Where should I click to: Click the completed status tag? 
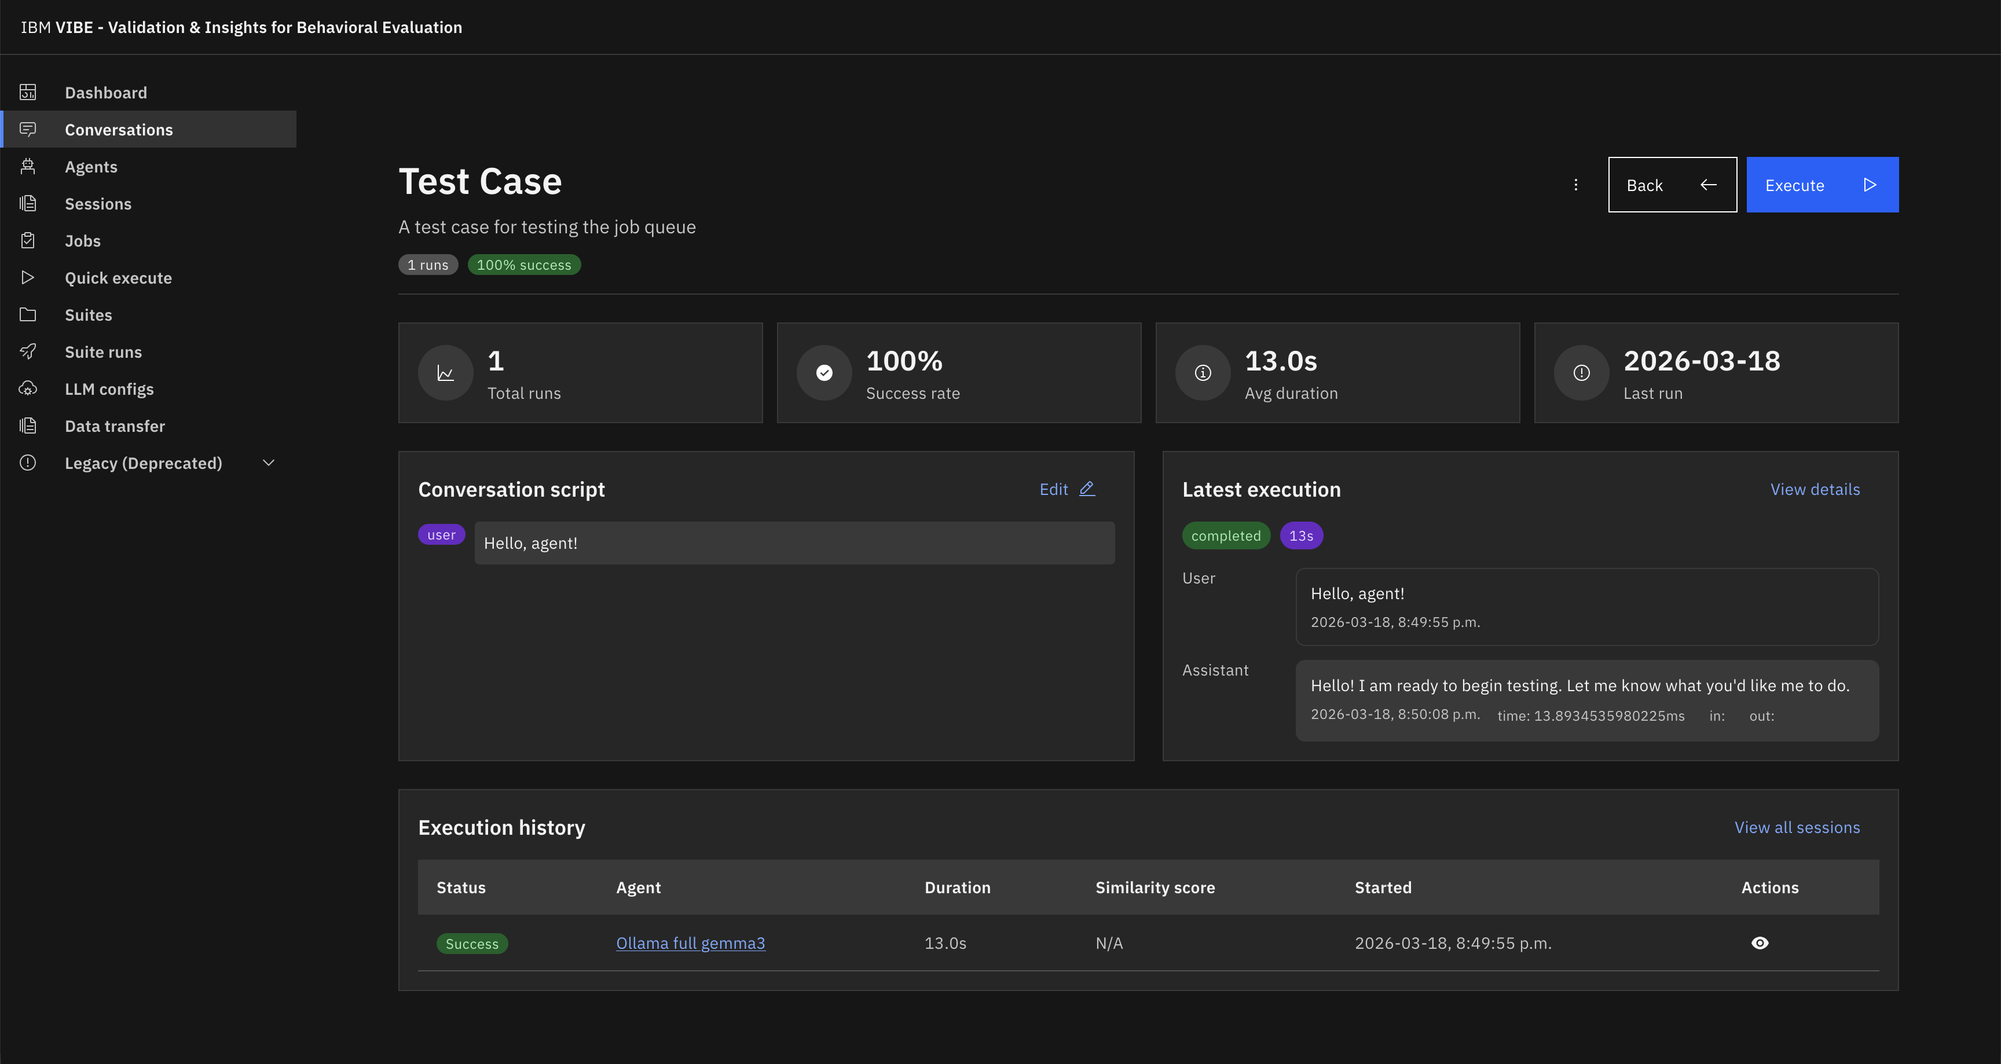(x=1225, y=535)
